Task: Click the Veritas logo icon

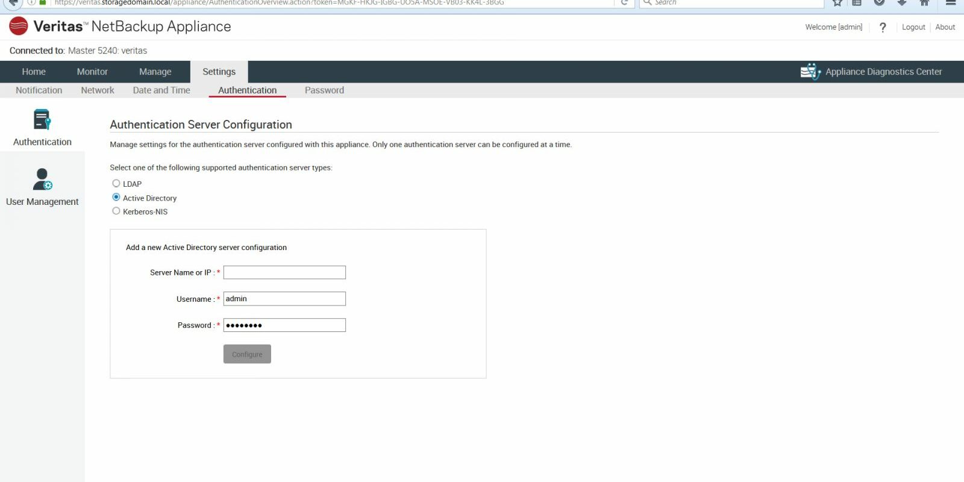Action: point(19,27)
